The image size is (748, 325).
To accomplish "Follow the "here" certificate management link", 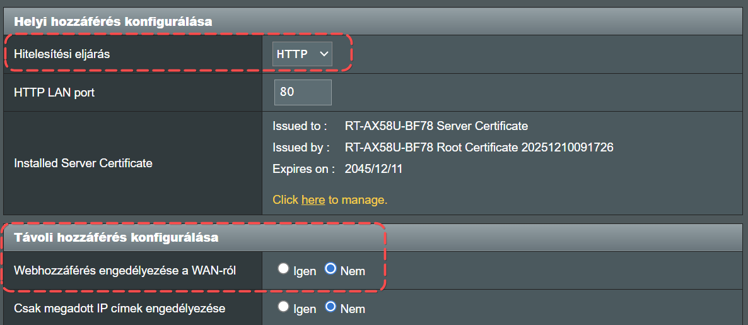I will [313, 200].
